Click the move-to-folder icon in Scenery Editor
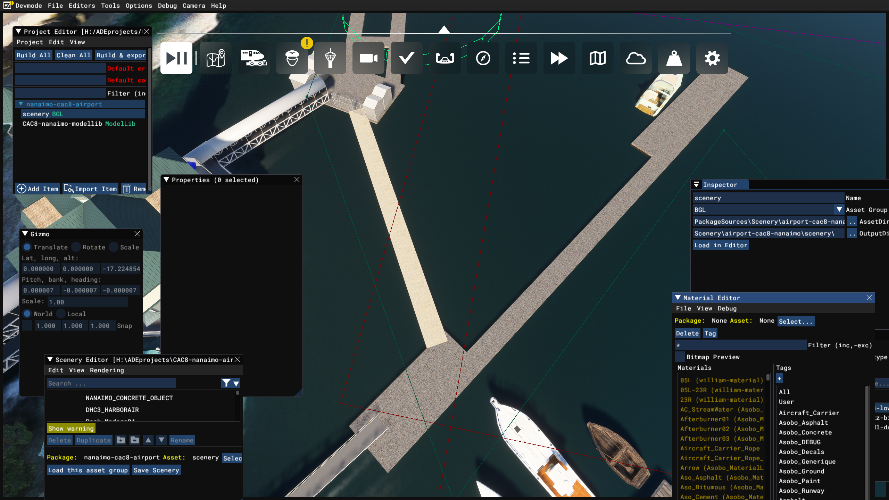The width and height of the screenshot is (889, 500). click(x=135, y=440)
